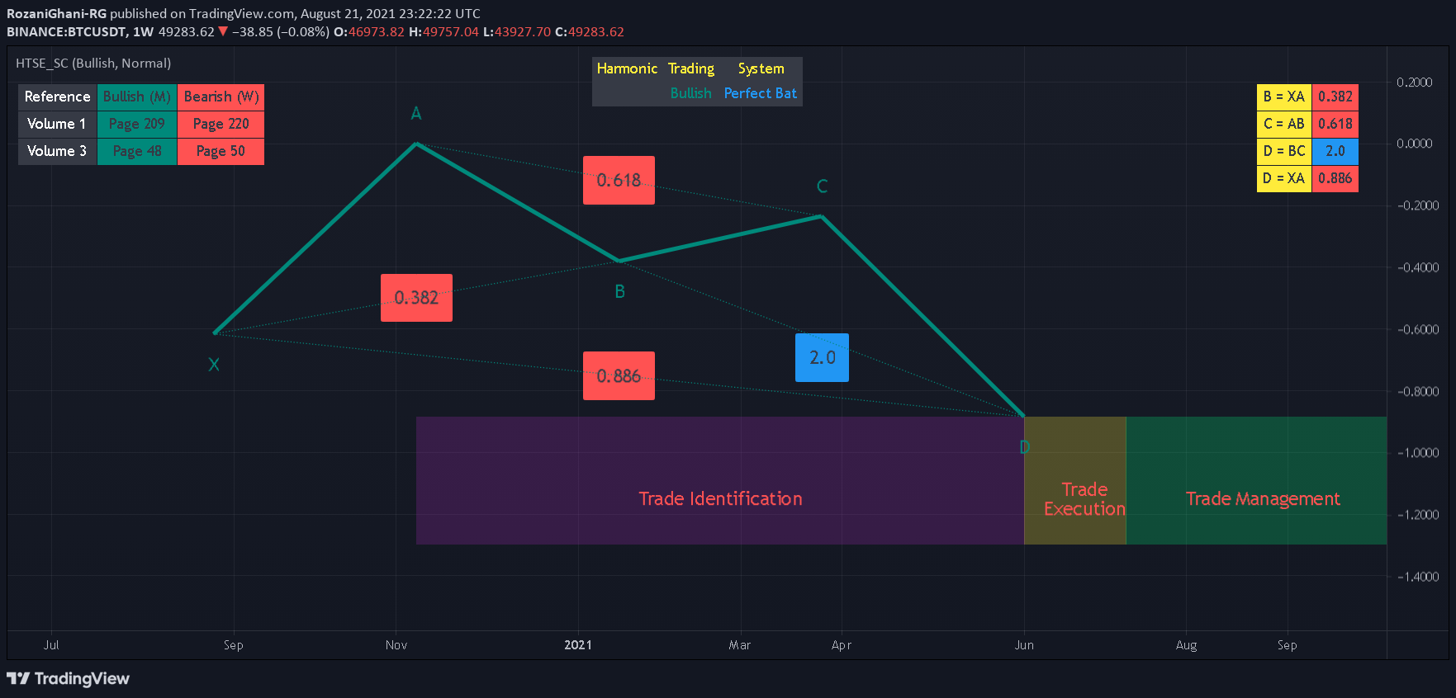Click the RozaniGhani-RG author name

coord(56,13)
